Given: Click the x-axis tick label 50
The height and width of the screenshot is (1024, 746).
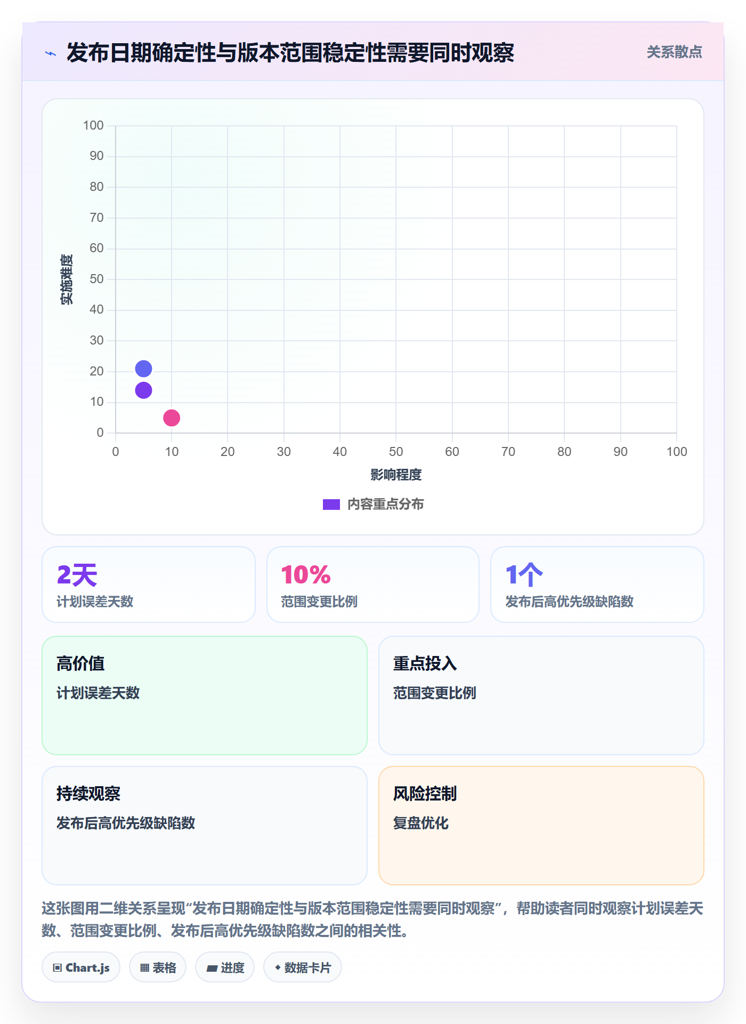Looking at the screenshot, I should [396, 452].
